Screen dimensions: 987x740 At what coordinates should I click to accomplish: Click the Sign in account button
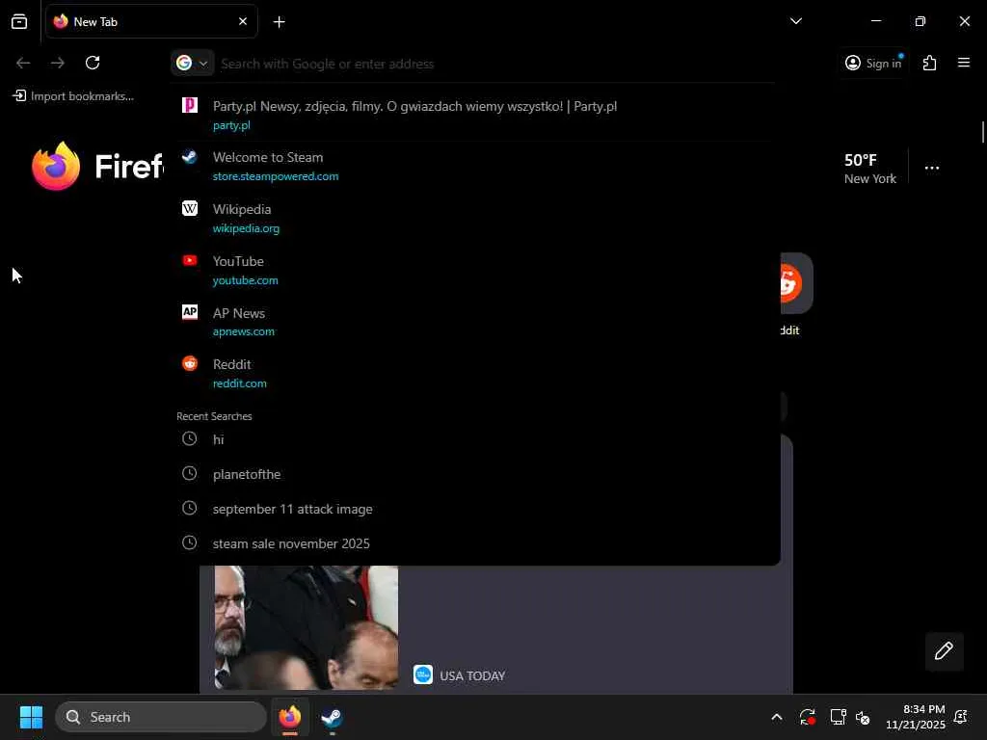tap(873, 63)
